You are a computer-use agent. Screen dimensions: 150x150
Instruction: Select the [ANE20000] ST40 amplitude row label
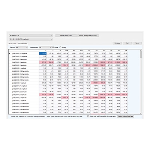click(x=20, y=74)
